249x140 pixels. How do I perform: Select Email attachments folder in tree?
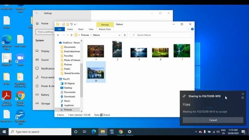(70, 51)
